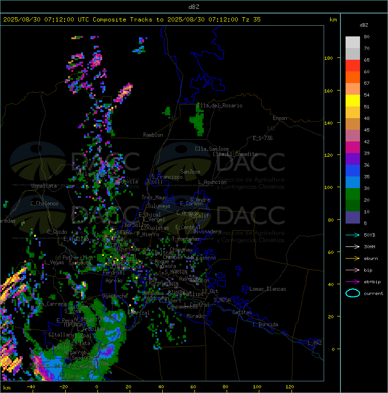Select the bright yellow 51-54 dBZ swatch

[353, 100]
